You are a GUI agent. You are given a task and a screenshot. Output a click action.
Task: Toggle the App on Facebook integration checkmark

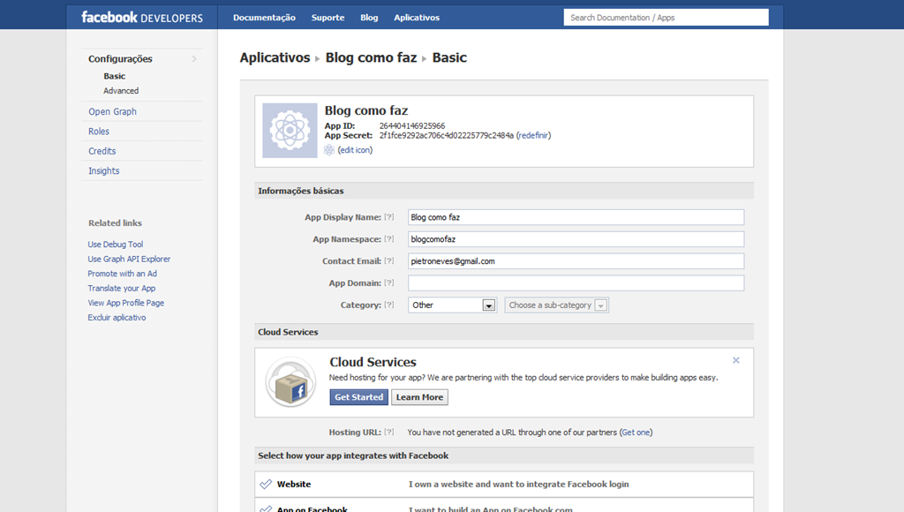pos(266,509)
